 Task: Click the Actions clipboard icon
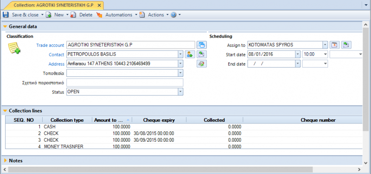(142, 15)
